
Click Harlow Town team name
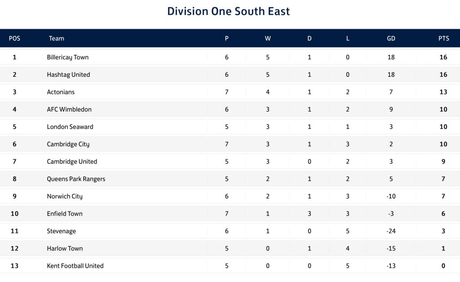coord(65,248)
